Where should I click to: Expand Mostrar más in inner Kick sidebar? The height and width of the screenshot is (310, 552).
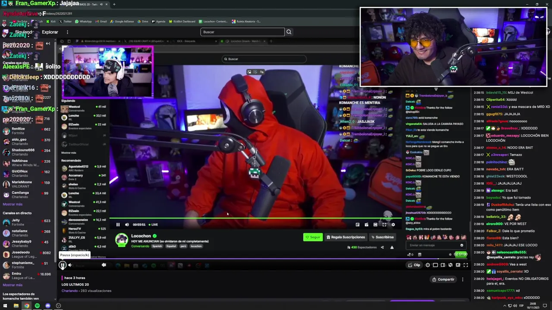tap(69, 153)
